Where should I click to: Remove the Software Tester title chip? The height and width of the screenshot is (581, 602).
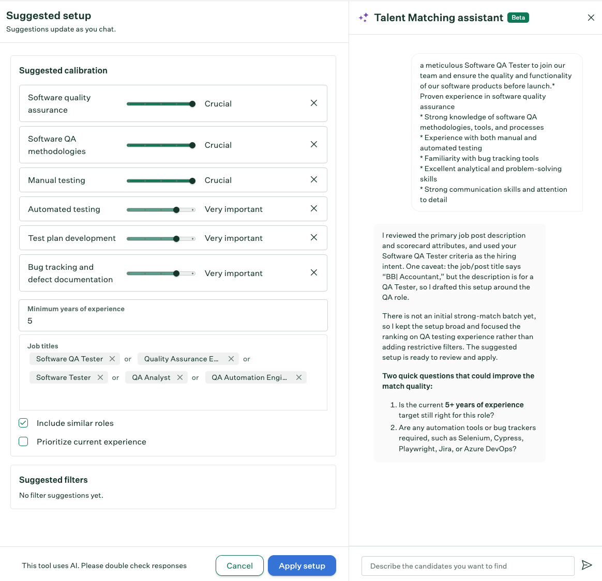pyautogui.click(x=100, y=377)
